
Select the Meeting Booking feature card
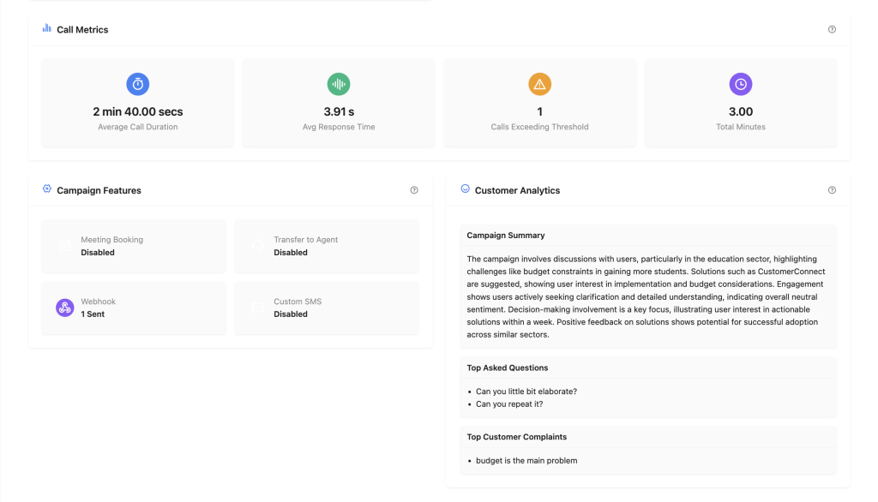tap(134, 246)
